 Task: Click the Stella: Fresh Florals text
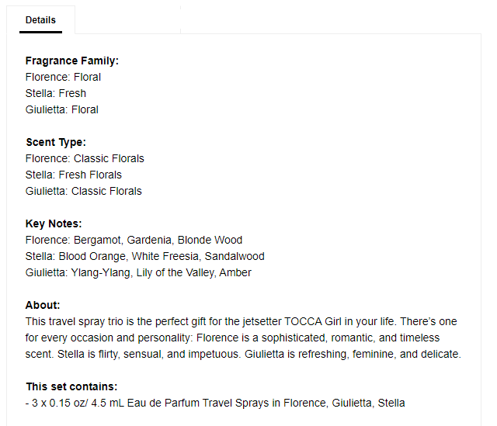74,175
